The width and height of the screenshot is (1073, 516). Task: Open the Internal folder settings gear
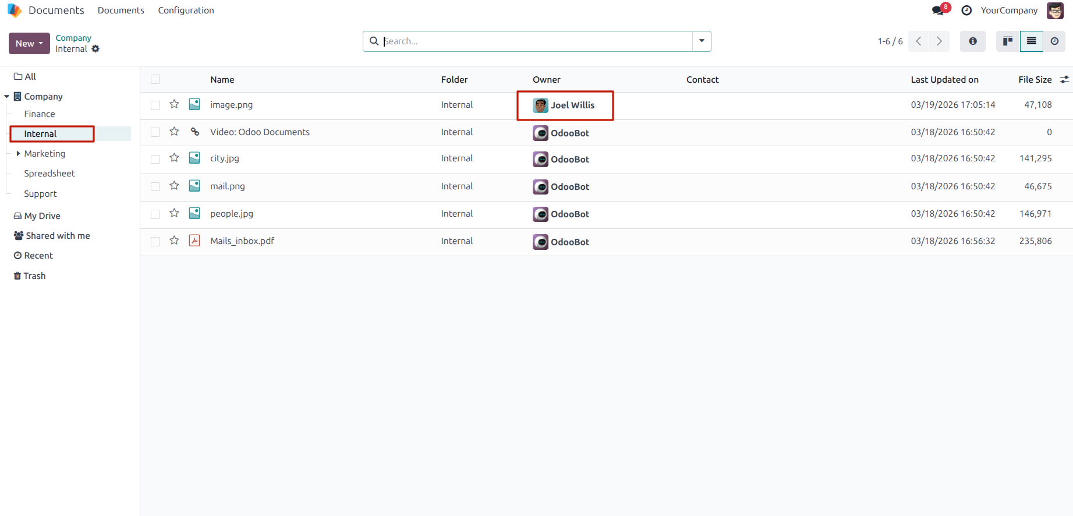pyautogui.click(x=95, y=49)
